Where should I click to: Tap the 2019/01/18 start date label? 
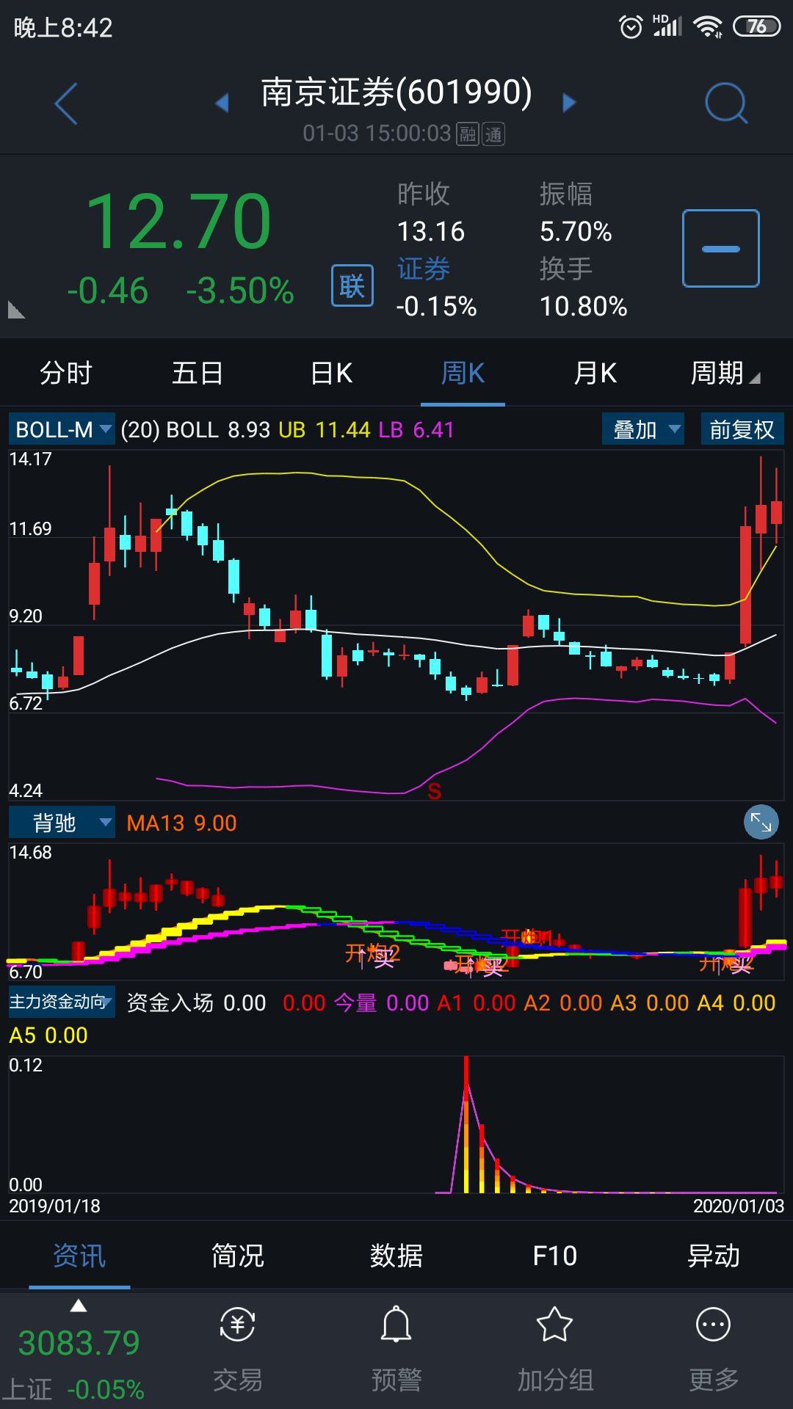point(54,1206)
